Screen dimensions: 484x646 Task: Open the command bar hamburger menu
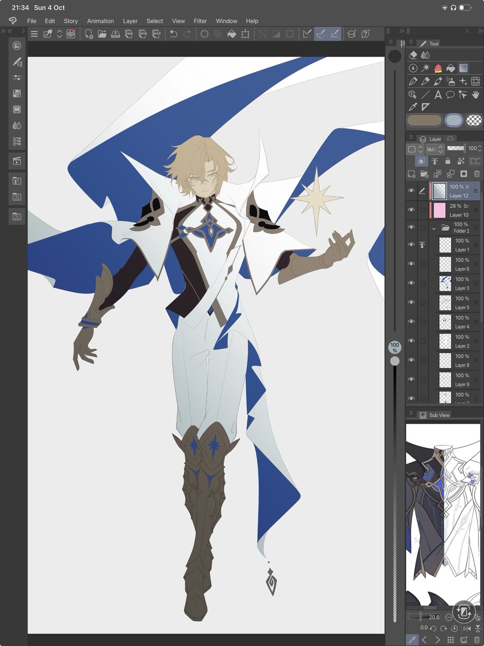34,33
